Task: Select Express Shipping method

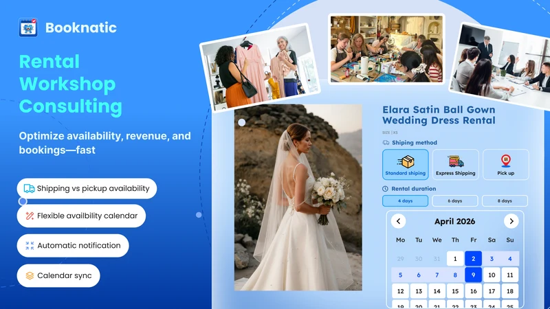Action: pos(456,165)
